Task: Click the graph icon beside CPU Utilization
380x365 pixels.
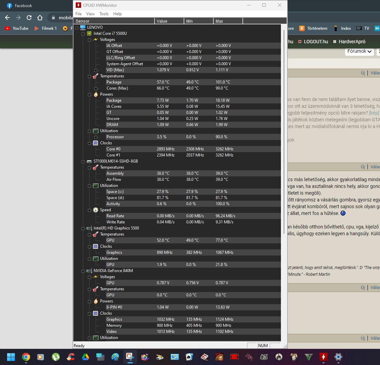Action: (96, 131)
